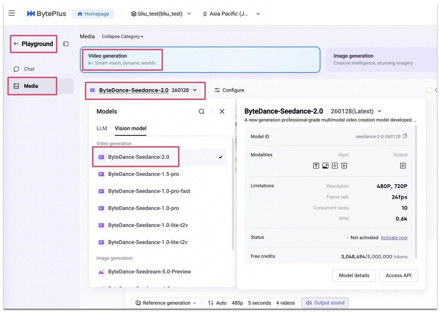
Task: Click the Model details button
Action: pyautogui.click(x=354, y=276)
